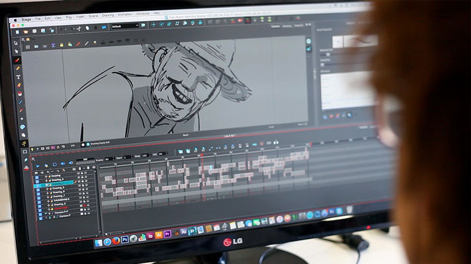Toggle the enable checkbox of Drawing_5 layer
The width and height of the screenshot is (471, 264).
pyautogui.click(x=38, y=189)
